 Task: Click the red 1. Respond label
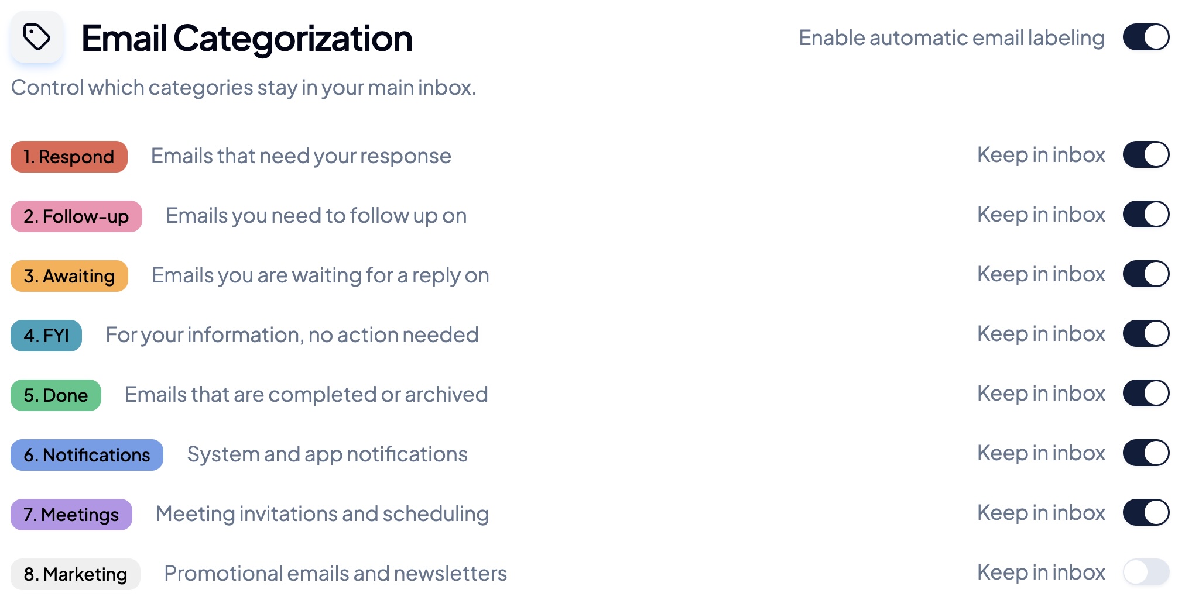[x=69, y=157]
